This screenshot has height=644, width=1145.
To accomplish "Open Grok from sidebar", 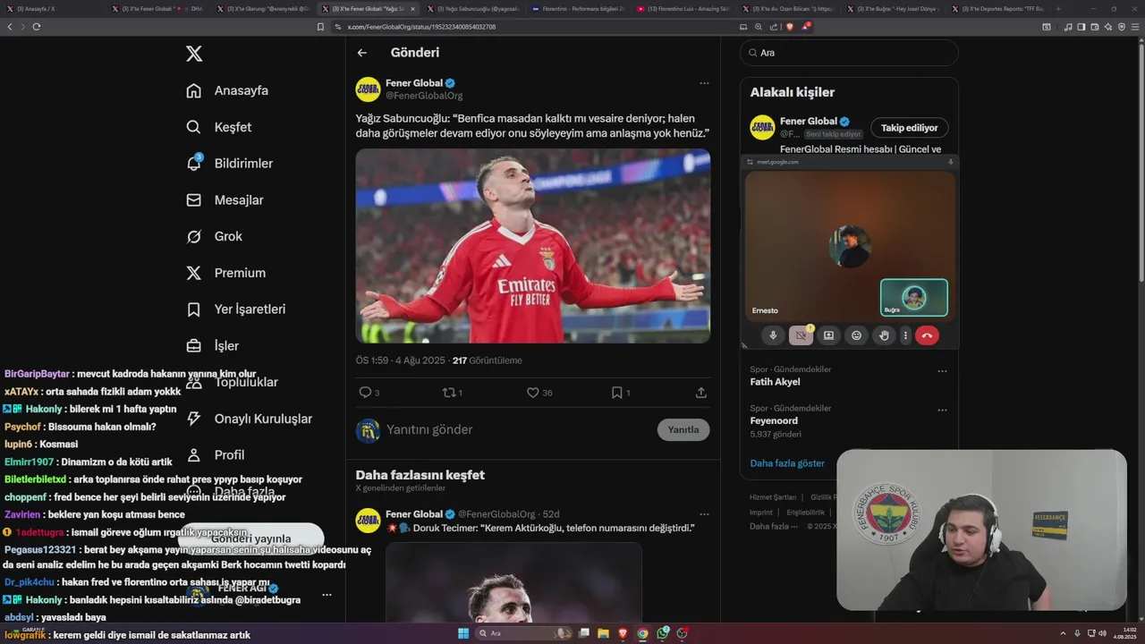I will coord(215,236).
